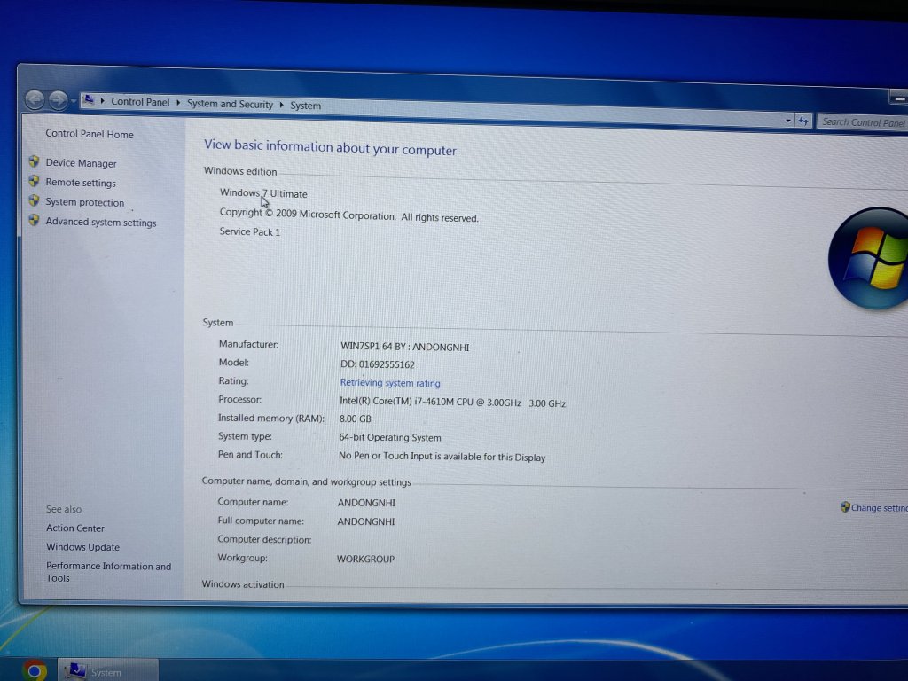Open Remote settings
Screen dimensions: 908x681
click(81, 183)
